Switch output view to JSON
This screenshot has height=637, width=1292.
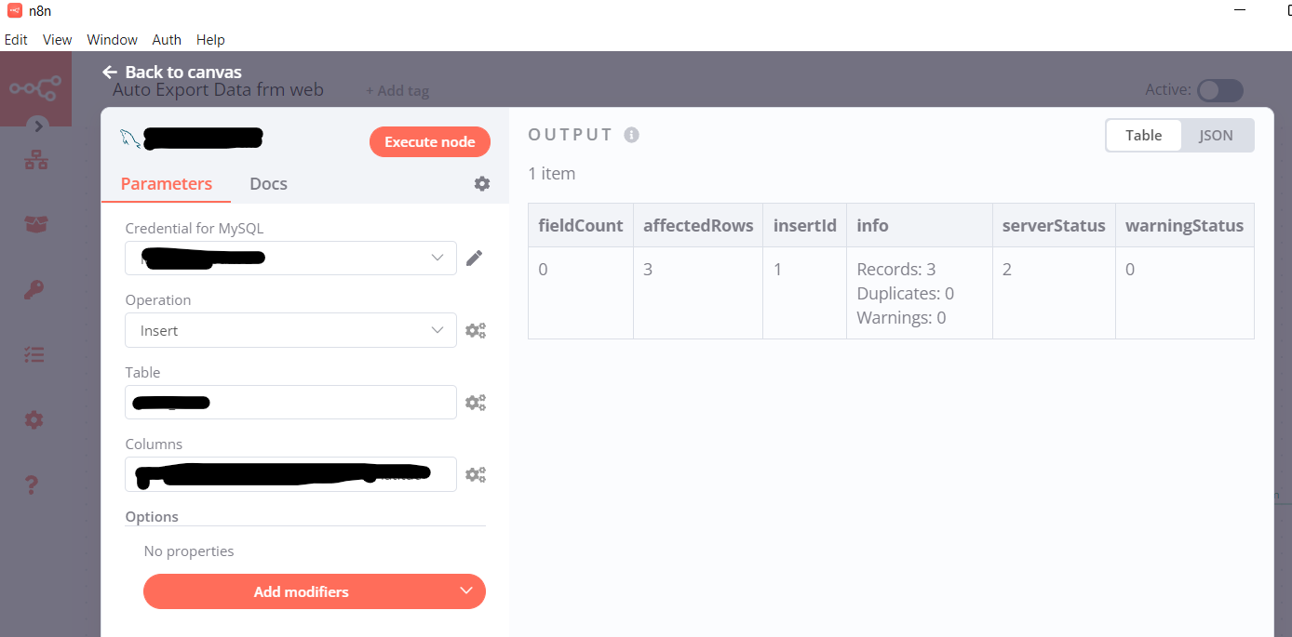1216,135
